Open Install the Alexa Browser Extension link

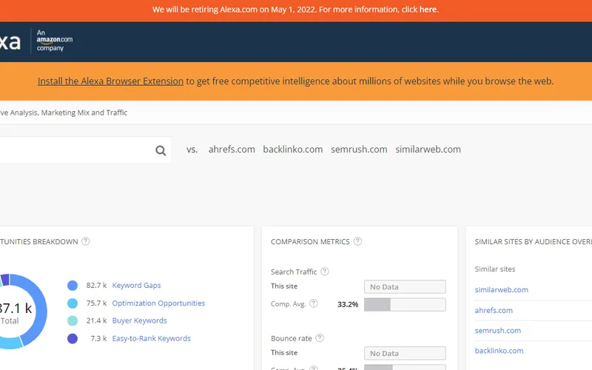[110, 81]
